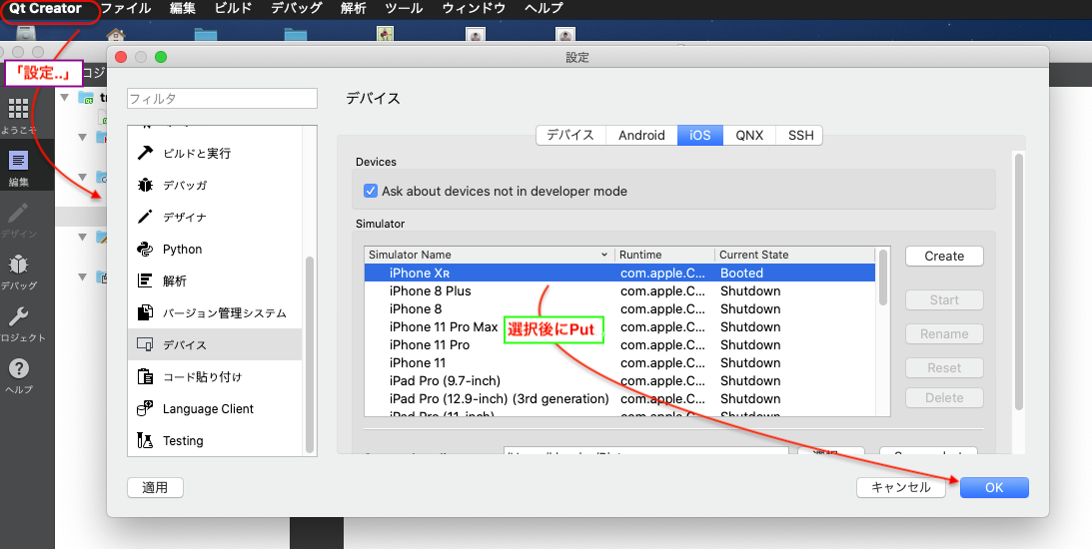
Task: Open the ツール menu
Action: click(x=404, y=8)
